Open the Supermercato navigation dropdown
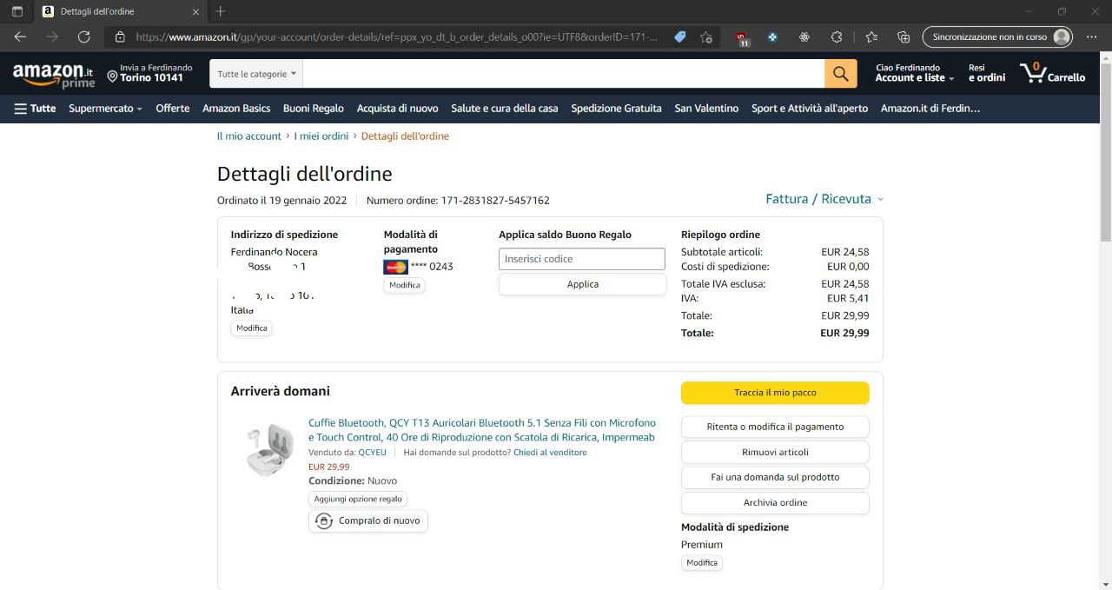Screen dimensions: 1112x590 coord(105,109)
